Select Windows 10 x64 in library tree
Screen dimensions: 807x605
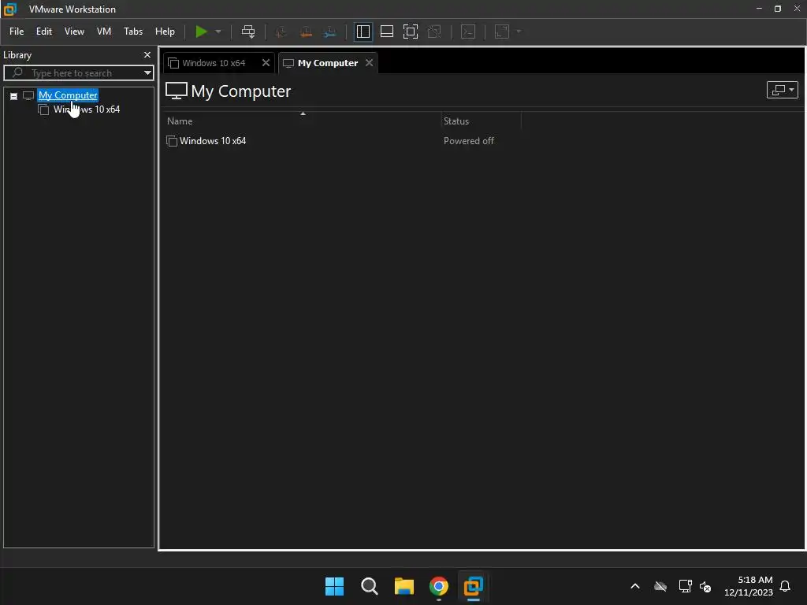pyautogui.click(x=87, y=109)
